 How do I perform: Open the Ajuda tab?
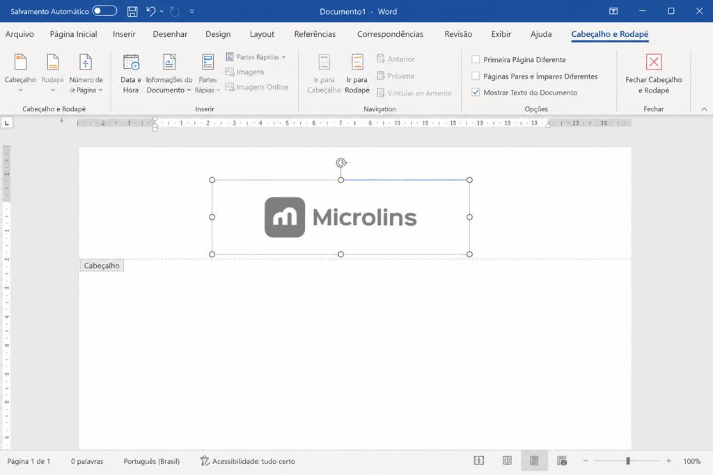pyautogui.click(x=541, y=34)
